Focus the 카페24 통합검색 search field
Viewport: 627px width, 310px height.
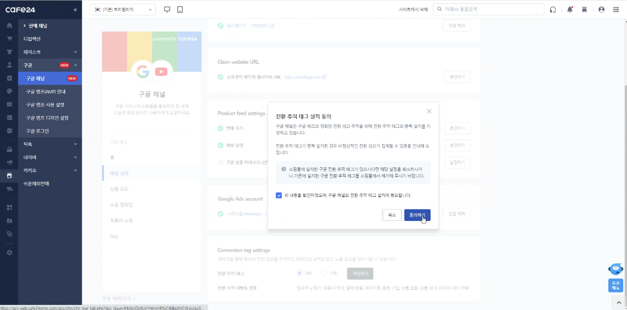tap(488, 9)
